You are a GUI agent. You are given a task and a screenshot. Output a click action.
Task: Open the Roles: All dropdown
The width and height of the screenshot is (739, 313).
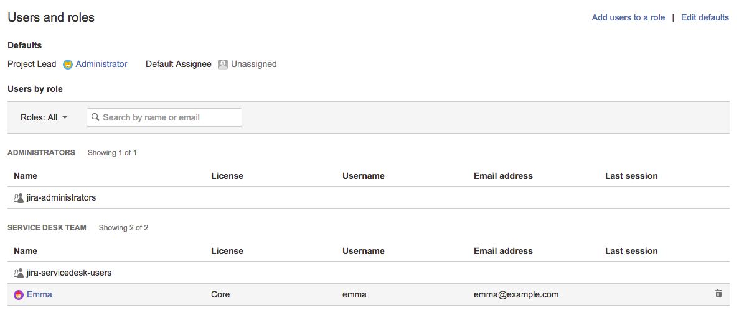(44, 117)
